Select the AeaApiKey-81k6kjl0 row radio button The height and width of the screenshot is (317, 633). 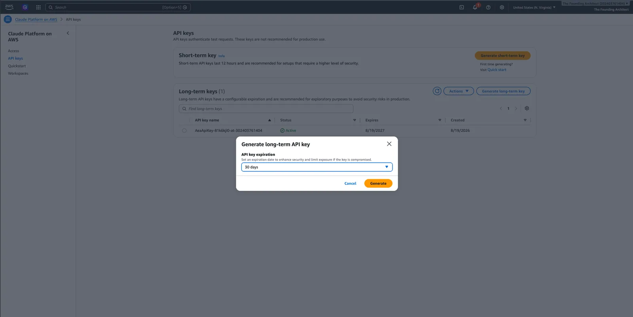click(x=184, y=131)
